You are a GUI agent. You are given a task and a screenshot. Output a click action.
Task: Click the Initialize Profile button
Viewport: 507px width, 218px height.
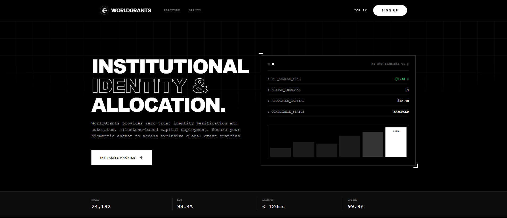(x=122, y=158)
